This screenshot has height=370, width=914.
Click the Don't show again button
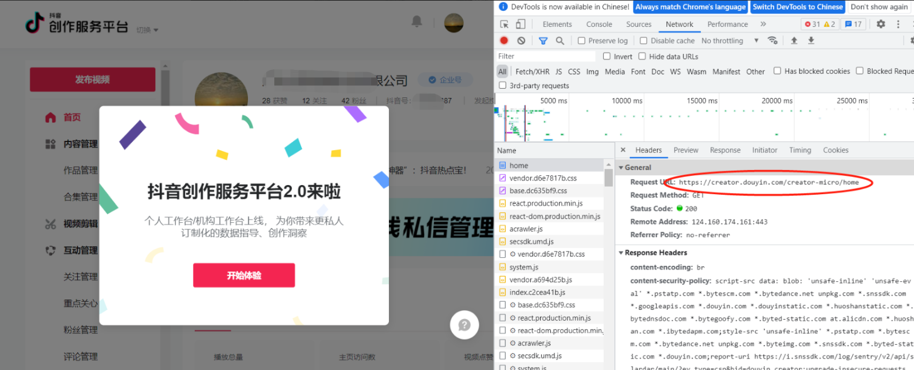tap(878, 7)
